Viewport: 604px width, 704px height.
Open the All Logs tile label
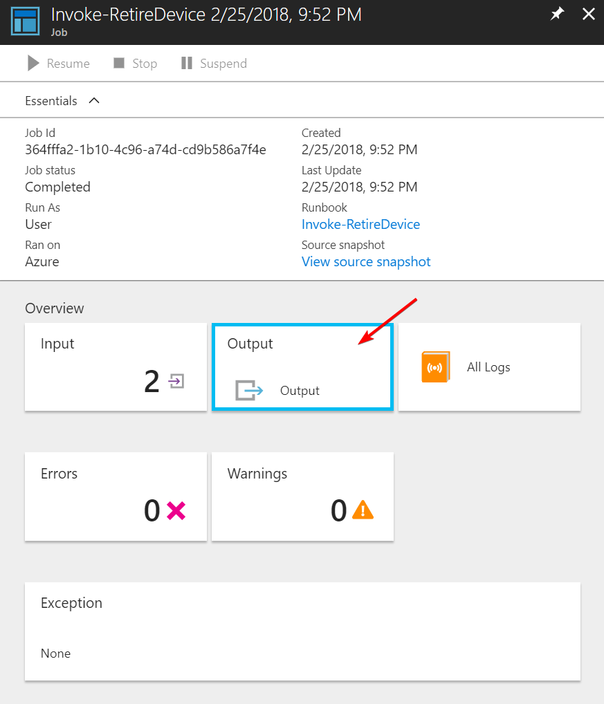(488, 367)
